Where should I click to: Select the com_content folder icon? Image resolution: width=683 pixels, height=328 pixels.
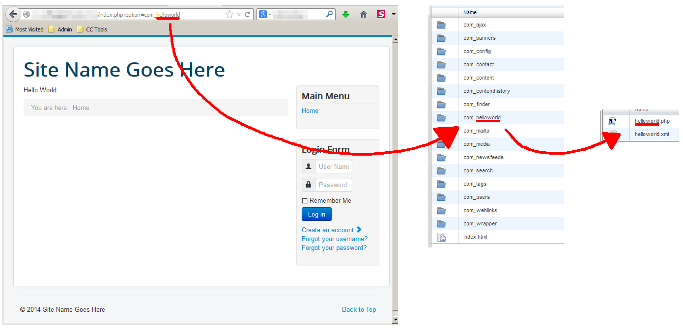tap(441, 78)
